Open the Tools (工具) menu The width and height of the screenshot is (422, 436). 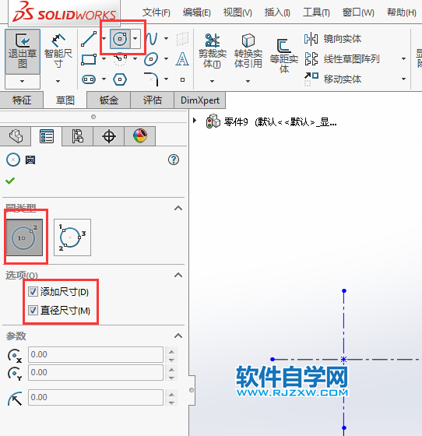[316, 12]
